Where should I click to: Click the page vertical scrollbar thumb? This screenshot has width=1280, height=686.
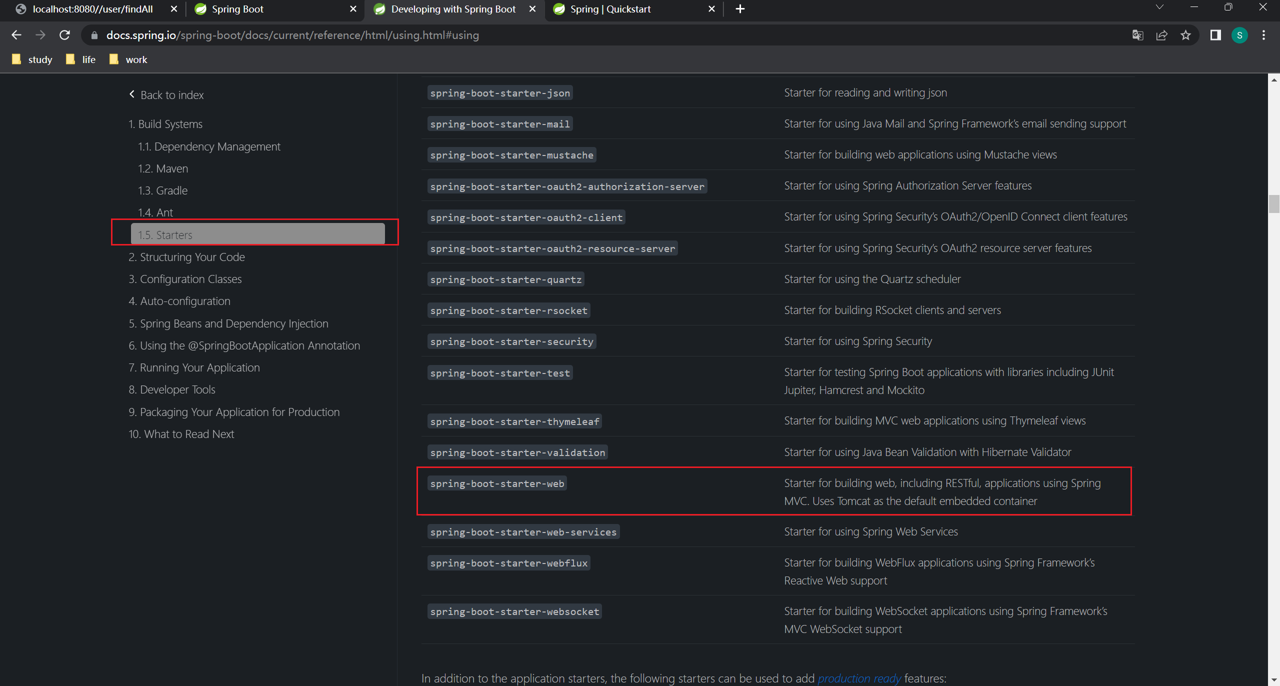pyautogui.click(x=1274, y=204)
